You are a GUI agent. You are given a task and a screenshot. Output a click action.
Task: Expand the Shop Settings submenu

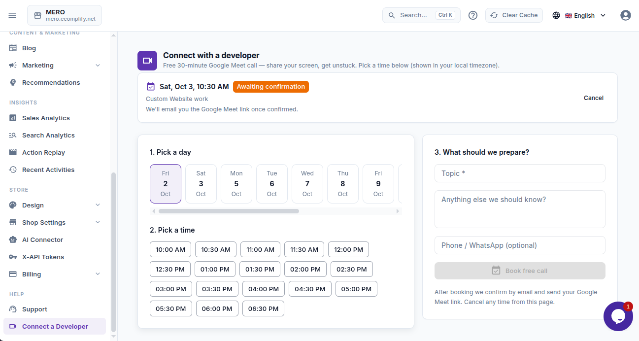point(98,223)
